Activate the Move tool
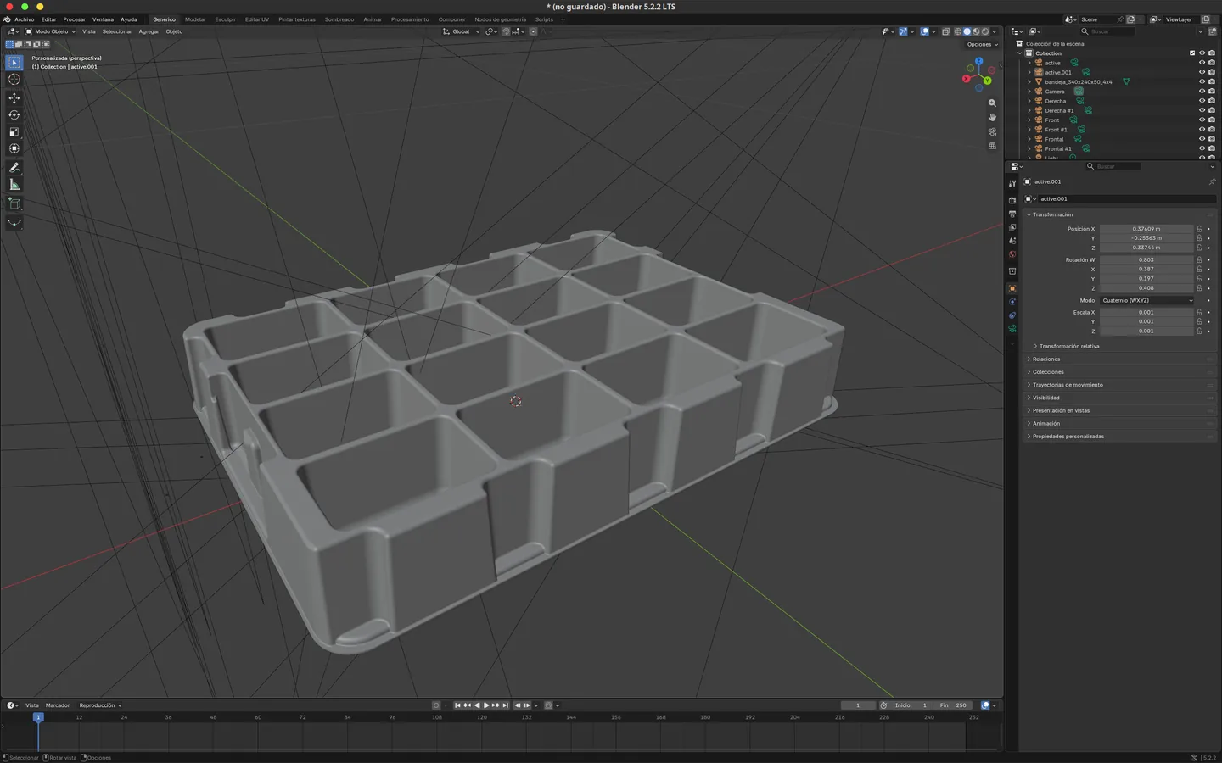The width and height of the screenshot is (1222, 763). (x=14, y=98)
